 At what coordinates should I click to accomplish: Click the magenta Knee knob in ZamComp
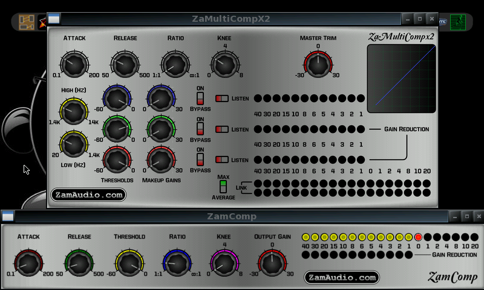point(223,263)
